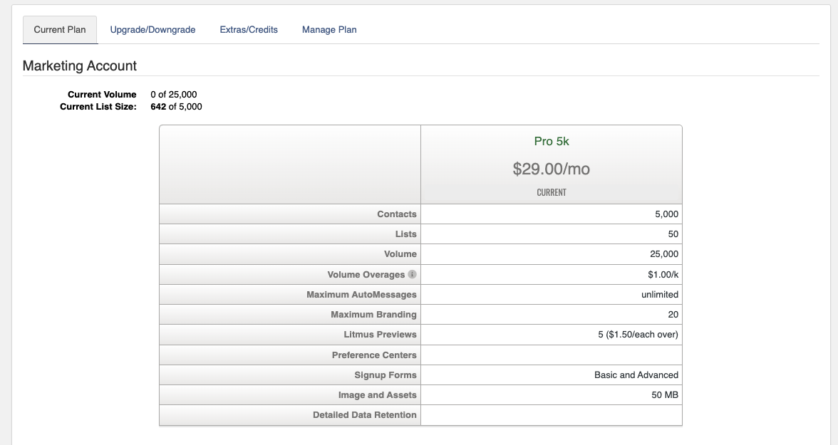This screenshot has width=838, height=445.
Task: Click the Current Plan tab
Action: tap(60, 29)
